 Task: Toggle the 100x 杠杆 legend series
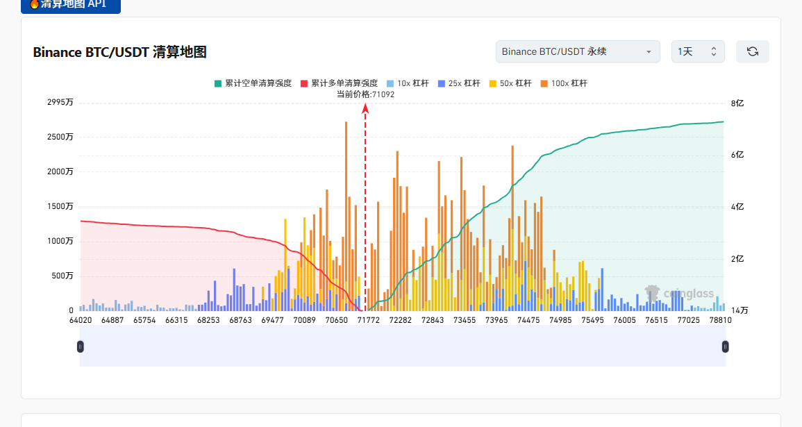(564, 83)
